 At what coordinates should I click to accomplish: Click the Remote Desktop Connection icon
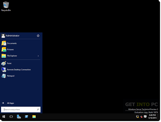click(x=4, y=70)
